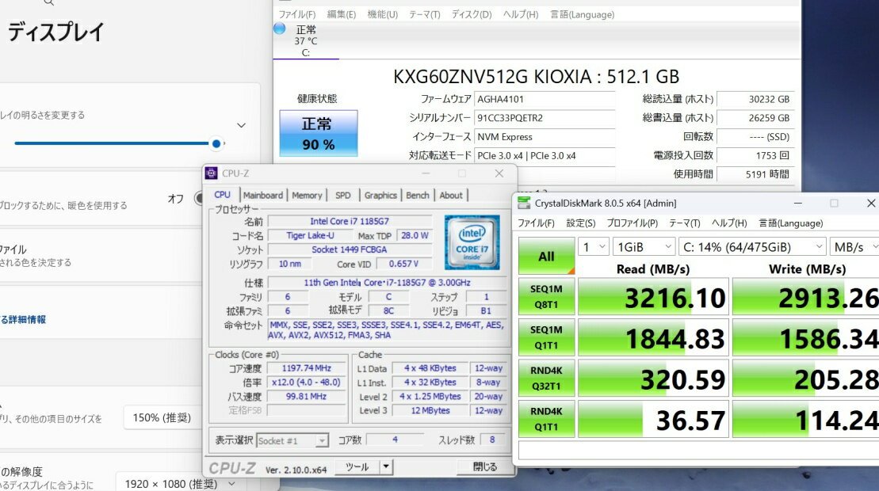This screenshot has height=491, width=879.
Task: Run the RND4K Q1T1 benchmark test
Action: (x=546, y=417)
